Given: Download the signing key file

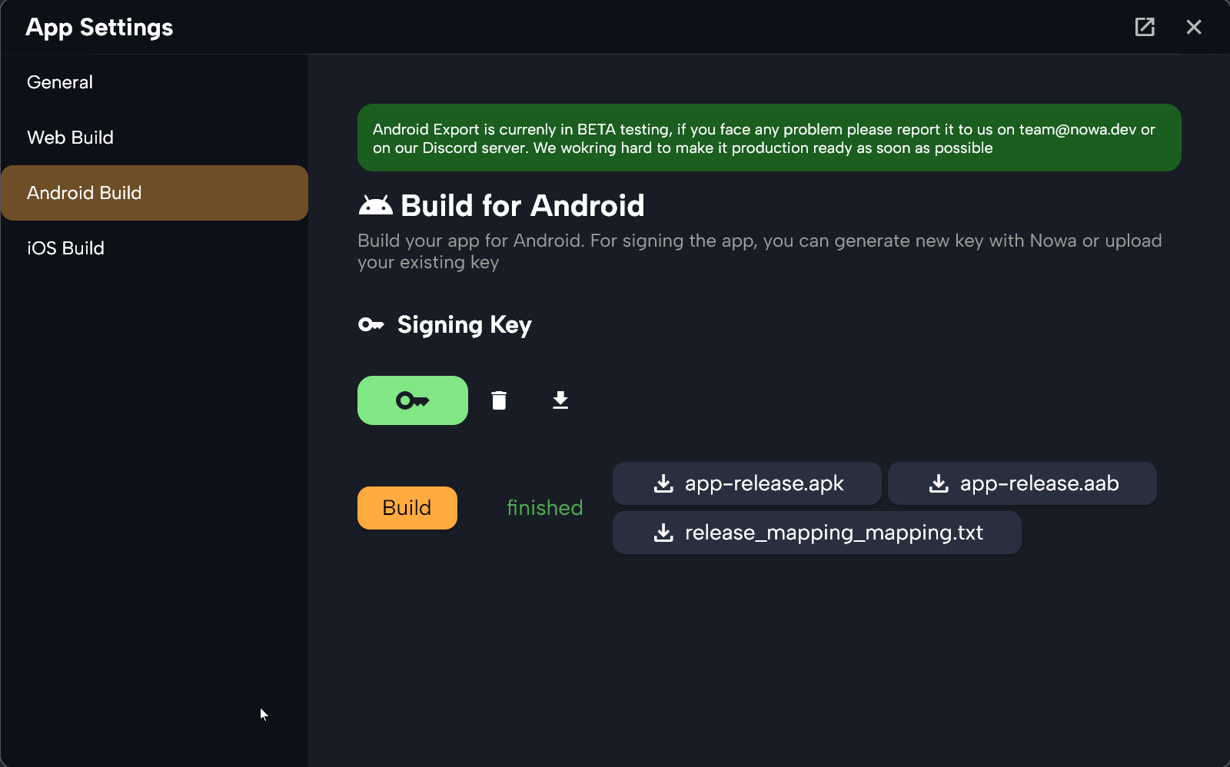Looking at the screenshot, I should tap(560, 400).
